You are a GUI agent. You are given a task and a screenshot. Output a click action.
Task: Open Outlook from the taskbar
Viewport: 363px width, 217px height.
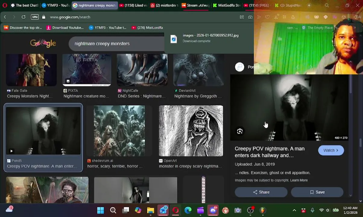tap(163, 210)
